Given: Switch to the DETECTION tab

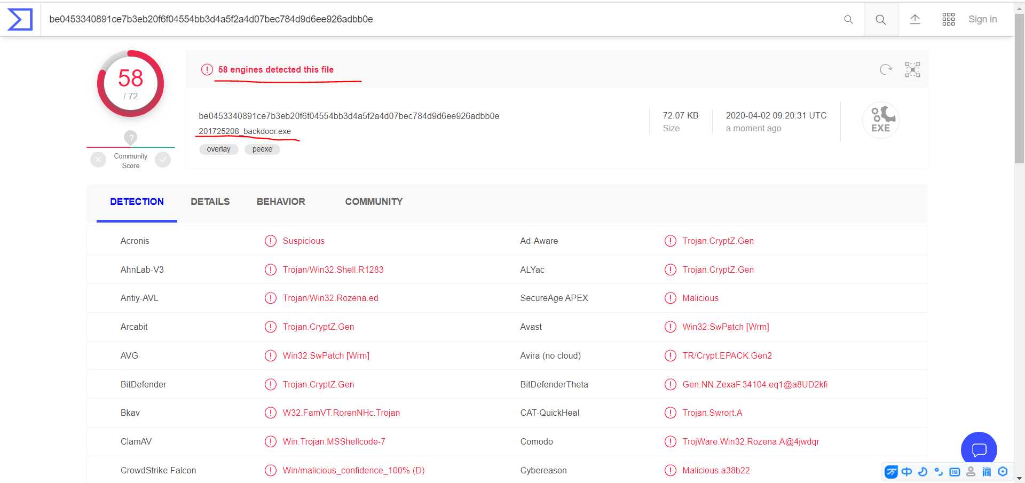Looking at the screenshot, I should [137, 202].
